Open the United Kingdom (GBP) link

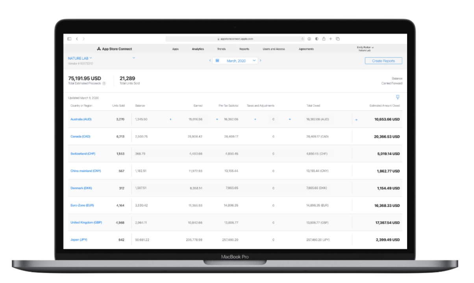coord(86,222)
